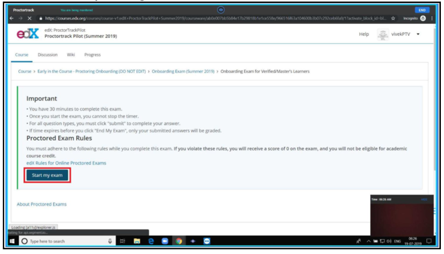
Task: Open the Progress tab
Action: tap(92, 55)
